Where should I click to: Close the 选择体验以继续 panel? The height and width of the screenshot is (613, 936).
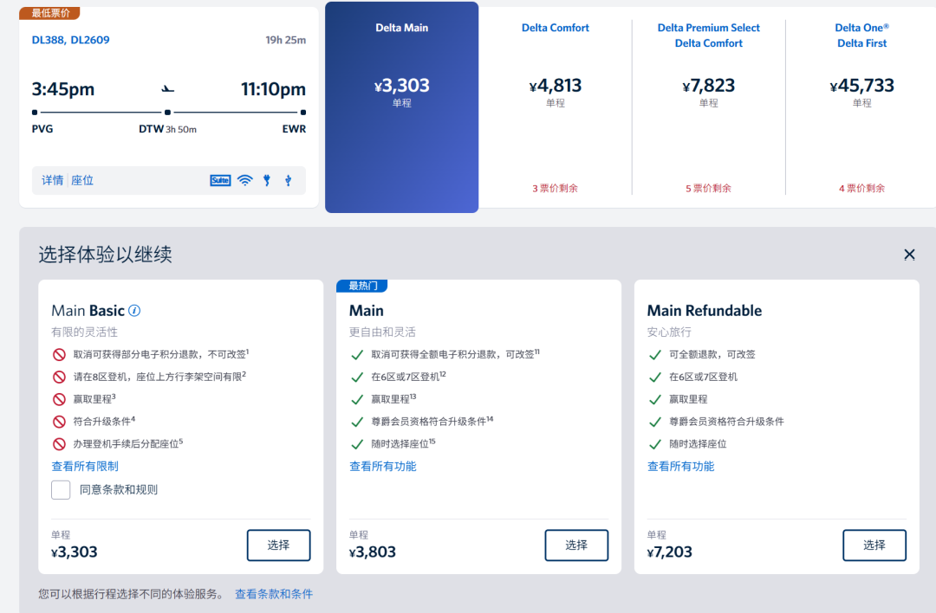pos(909,255)
